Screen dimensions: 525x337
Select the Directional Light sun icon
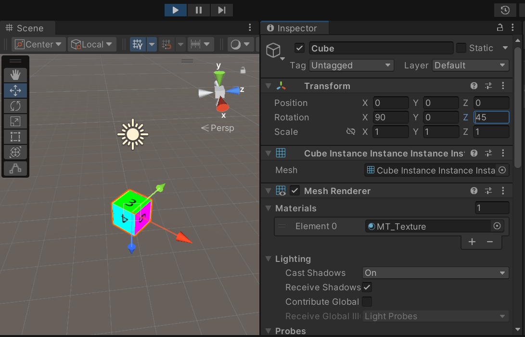tap(133, 134)
